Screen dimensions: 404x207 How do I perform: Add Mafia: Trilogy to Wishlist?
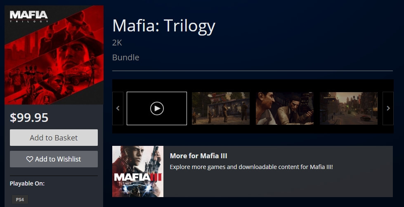pos(54,159)
